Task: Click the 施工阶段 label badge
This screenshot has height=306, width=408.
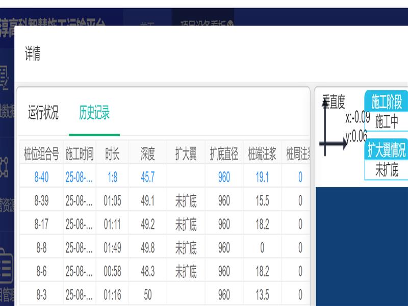Action: (x=387, y=102)
